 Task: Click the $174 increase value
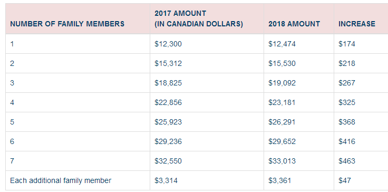pos(347,44)
